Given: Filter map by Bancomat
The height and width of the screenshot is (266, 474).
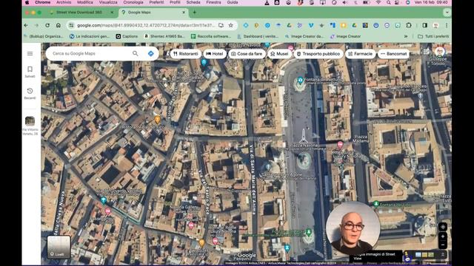Looking at the screenshot, I should [x=393, y=54].
